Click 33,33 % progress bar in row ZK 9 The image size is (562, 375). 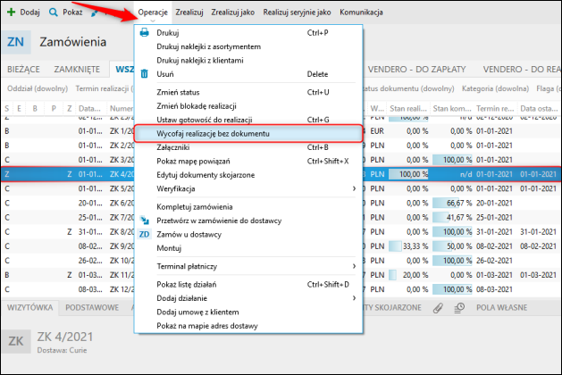click(408, 246)
